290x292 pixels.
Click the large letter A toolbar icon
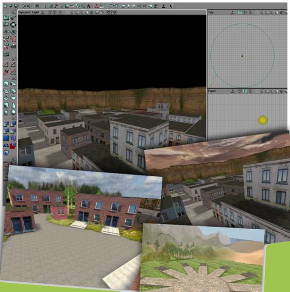click(89, 6)
